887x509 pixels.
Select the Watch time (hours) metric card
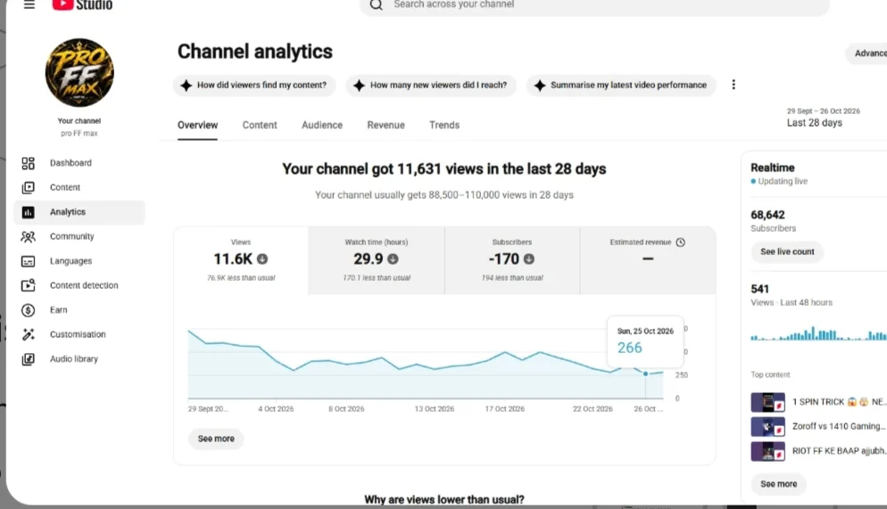[x=377, y=260]
